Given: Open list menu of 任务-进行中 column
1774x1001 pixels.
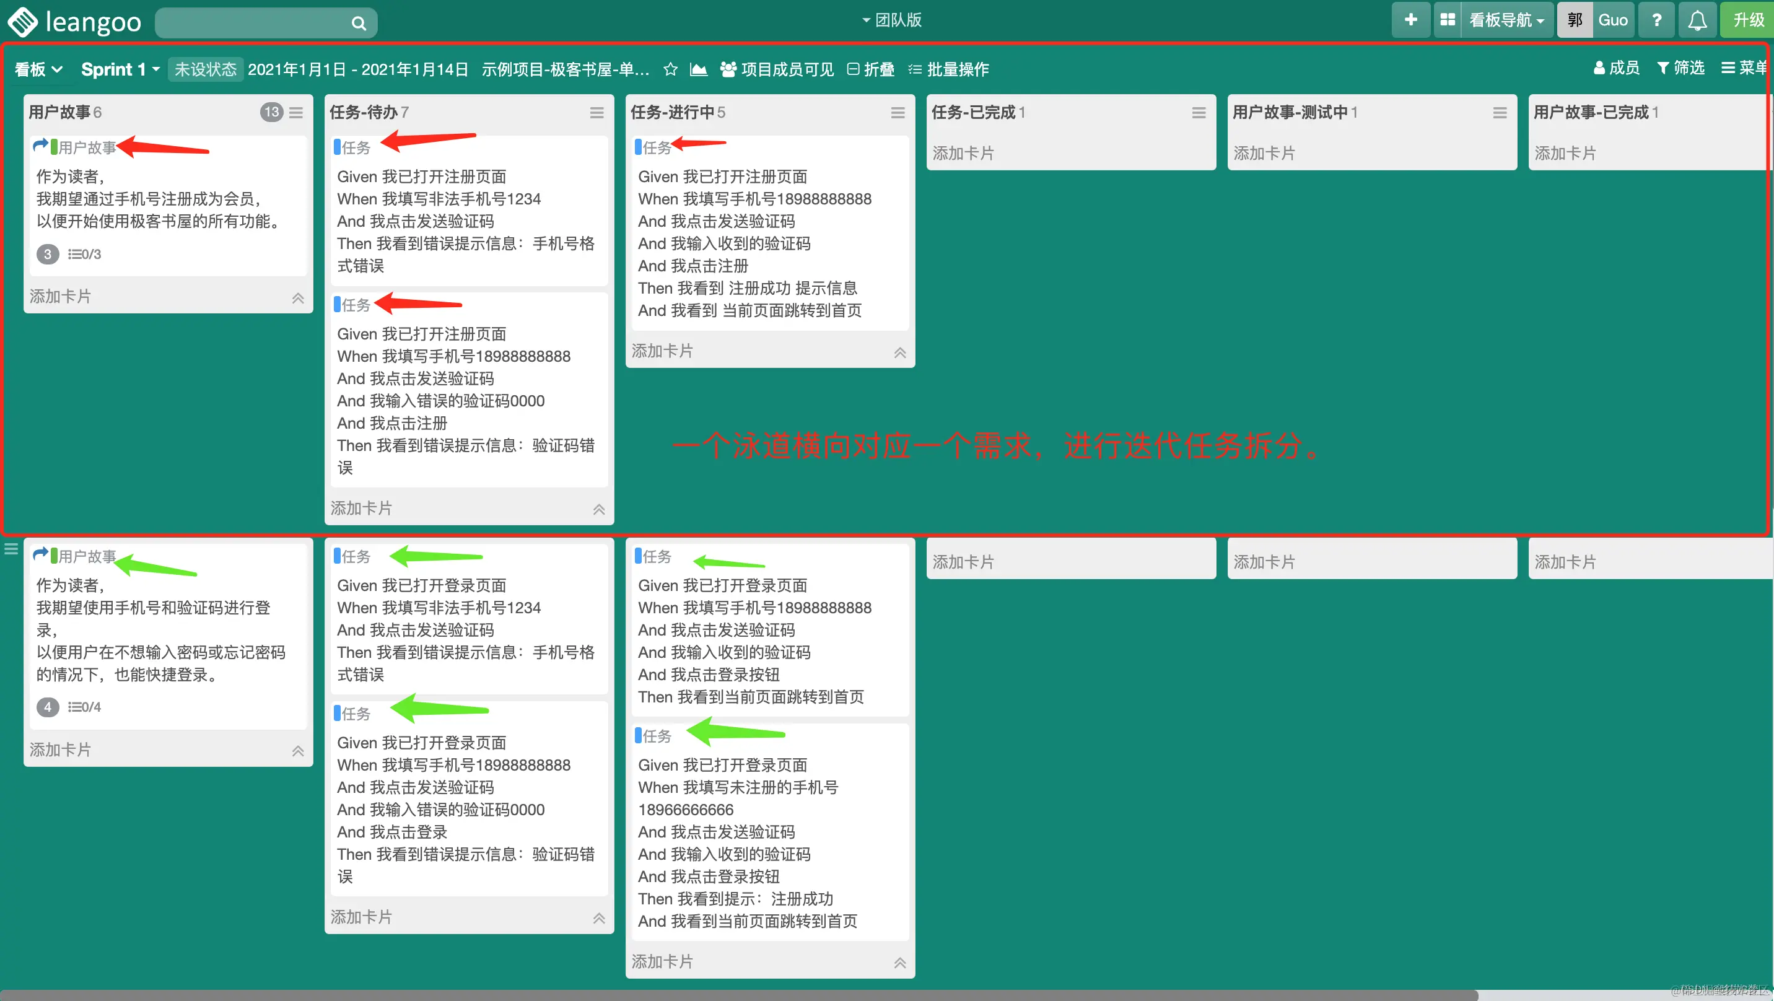Looking at the screenshot, I should 898,112.
